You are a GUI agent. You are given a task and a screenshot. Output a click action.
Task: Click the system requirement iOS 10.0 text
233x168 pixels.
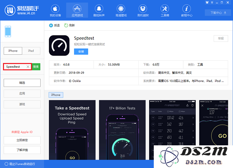[191, 81]
